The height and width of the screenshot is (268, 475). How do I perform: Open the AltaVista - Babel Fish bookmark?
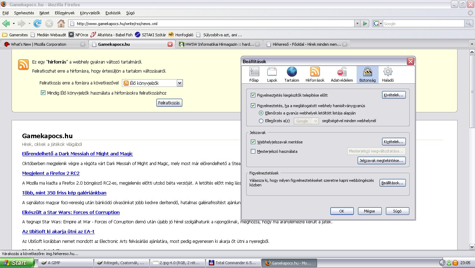pos(112,35)
